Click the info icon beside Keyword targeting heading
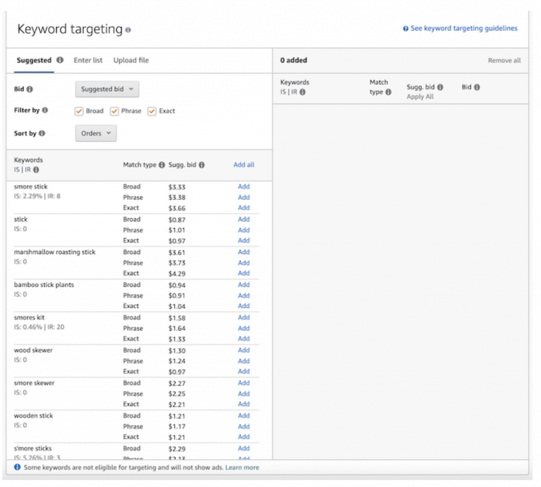The height and width of the screenshot is (487, 541). (x=128, y=30)
